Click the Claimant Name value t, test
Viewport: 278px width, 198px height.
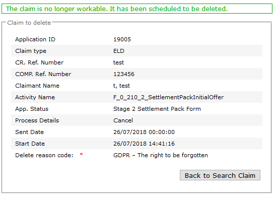[x=121, y=86]
